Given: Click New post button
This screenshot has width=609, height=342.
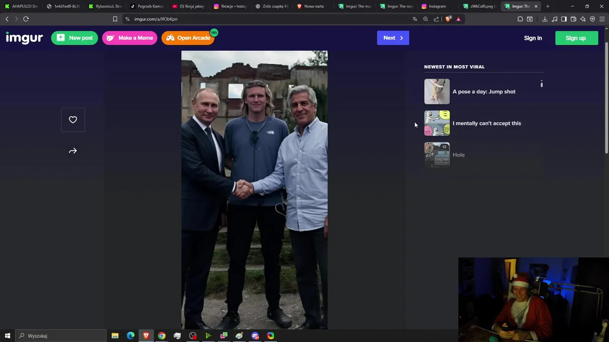Looking at the screenshot, I should 75,38.
